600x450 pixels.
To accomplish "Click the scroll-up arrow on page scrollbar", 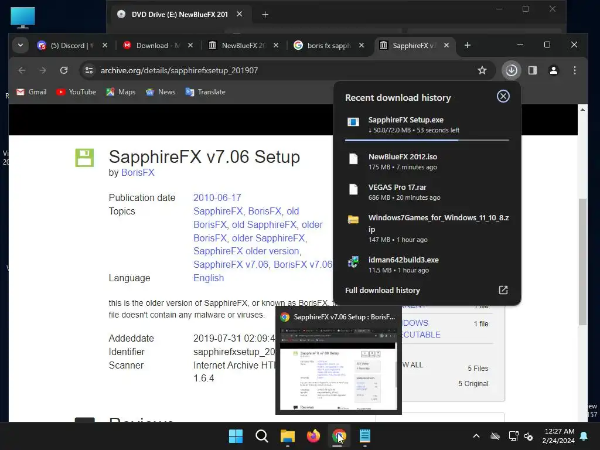I will pyautogui.click(x=582, y=110).
